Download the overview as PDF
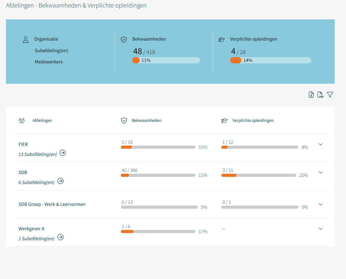Viewport: 346px width, 279px height. (320, 95)
